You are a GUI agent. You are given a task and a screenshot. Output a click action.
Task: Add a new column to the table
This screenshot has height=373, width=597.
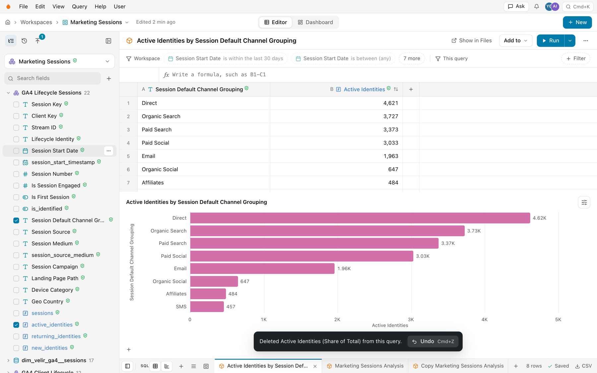point(411,89)
